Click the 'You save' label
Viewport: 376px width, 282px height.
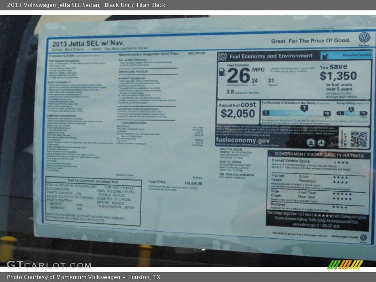[334, 67]
